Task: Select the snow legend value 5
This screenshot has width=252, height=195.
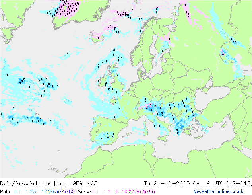Action: click(x=117, y=192)
